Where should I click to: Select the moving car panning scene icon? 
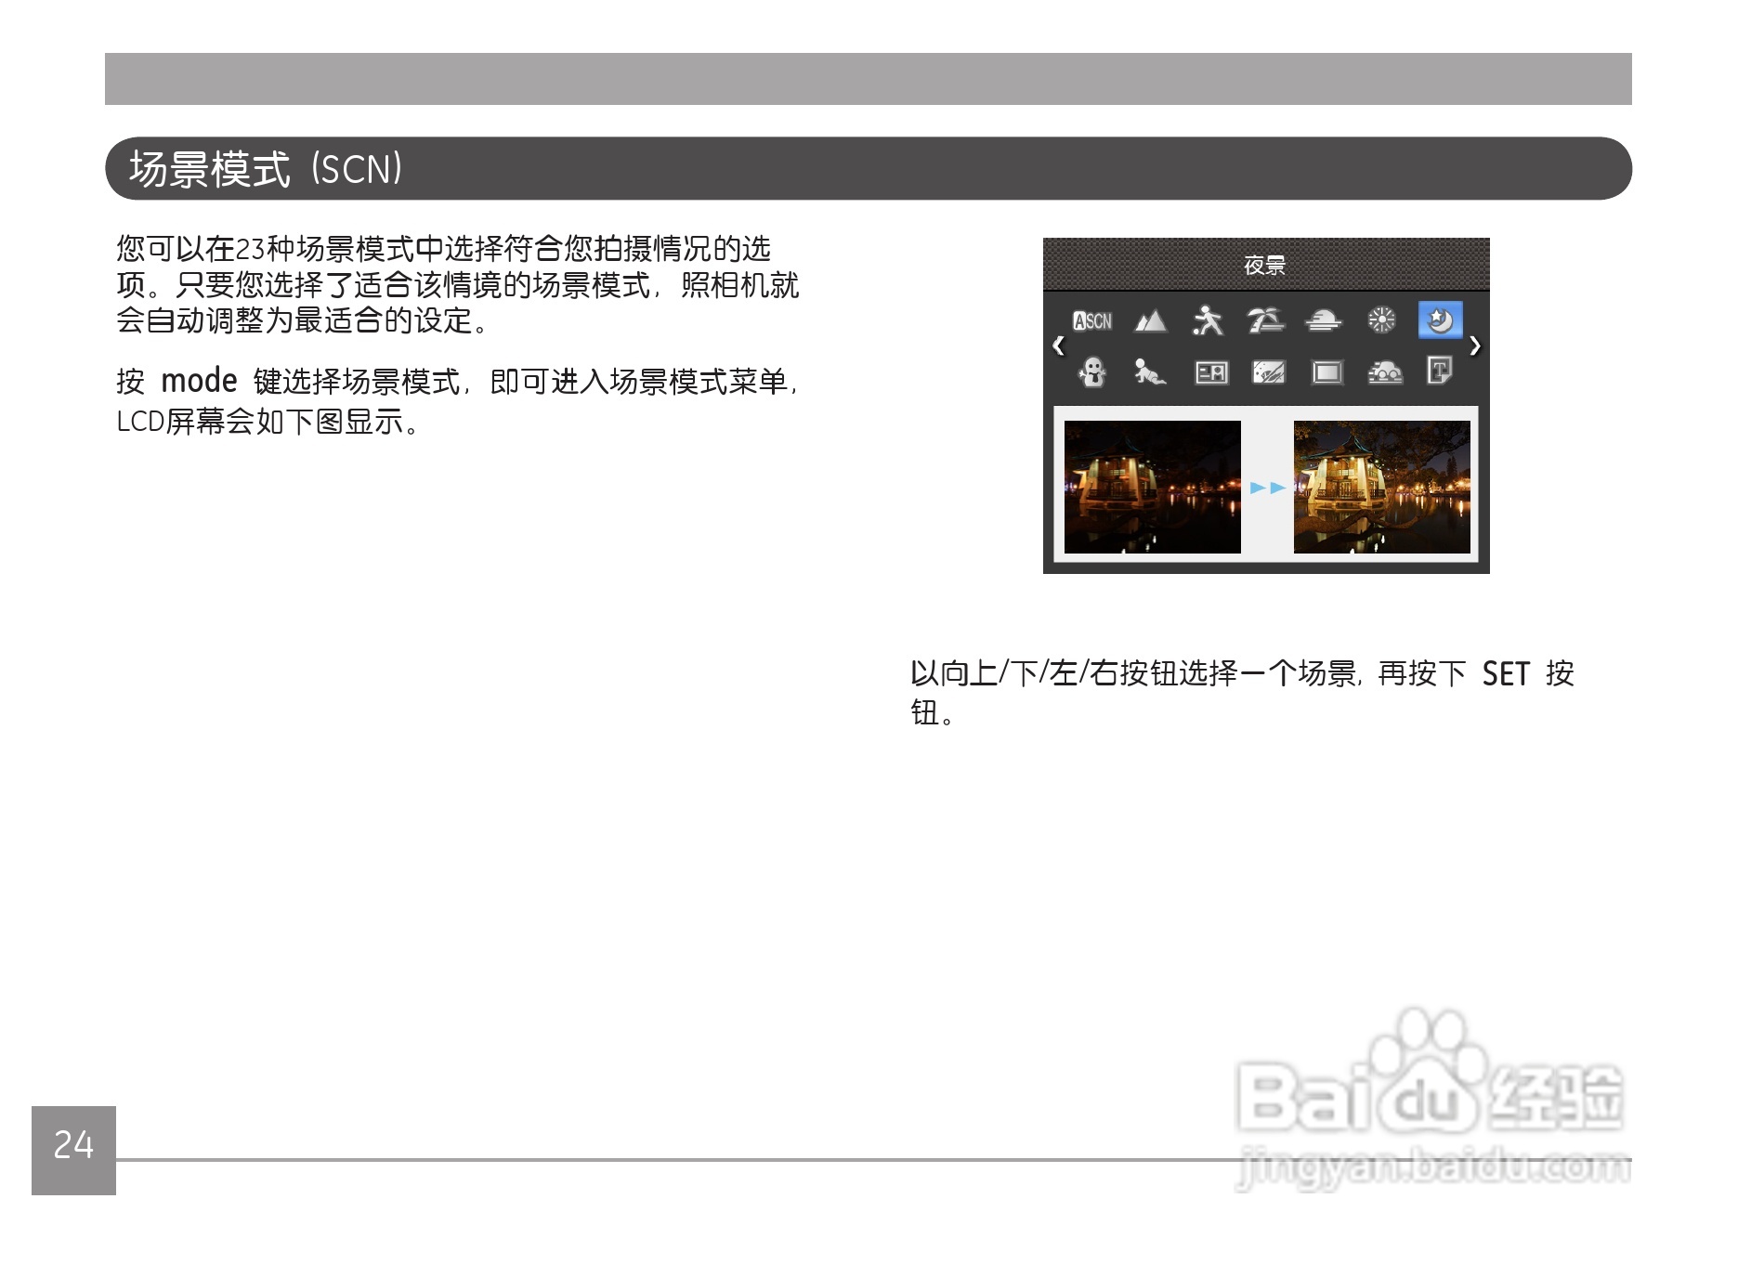pyautogui.click(x=1385, y=373)
